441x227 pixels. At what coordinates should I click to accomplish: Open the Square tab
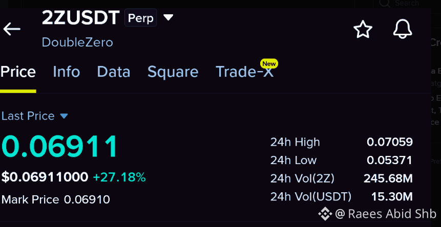[173, 72]
